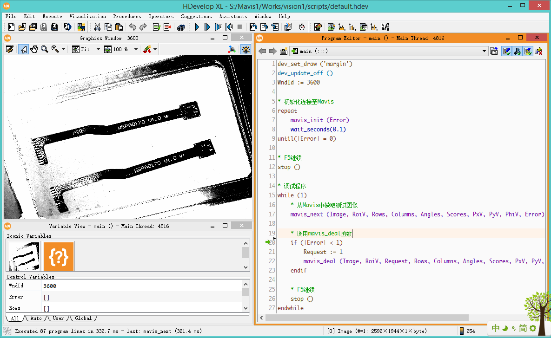
Task: Open the zoom-in tool dropdown arrow
Action: click(x=63, y=50)
